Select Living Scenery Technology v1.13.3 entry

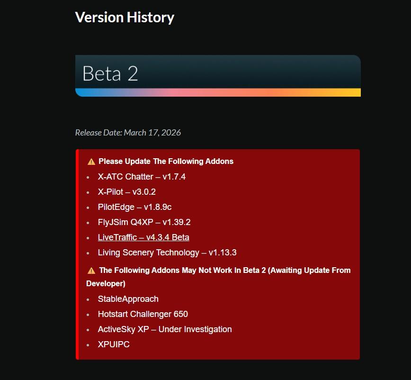tap(167, 253)
